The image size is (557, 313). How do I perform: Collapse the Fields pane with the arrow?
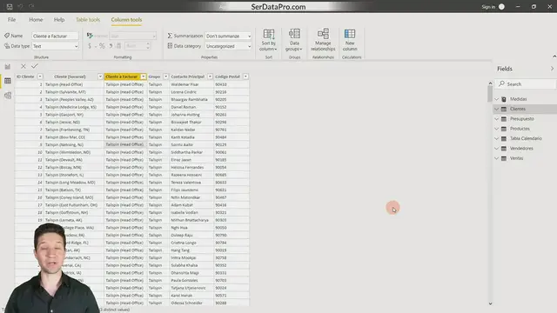(x=552, y=69)
